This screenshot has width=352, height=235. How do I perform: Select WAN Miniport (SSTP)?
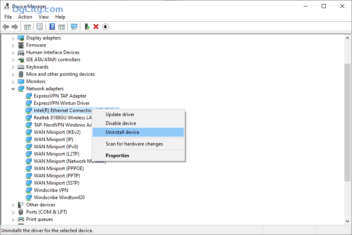56,183
